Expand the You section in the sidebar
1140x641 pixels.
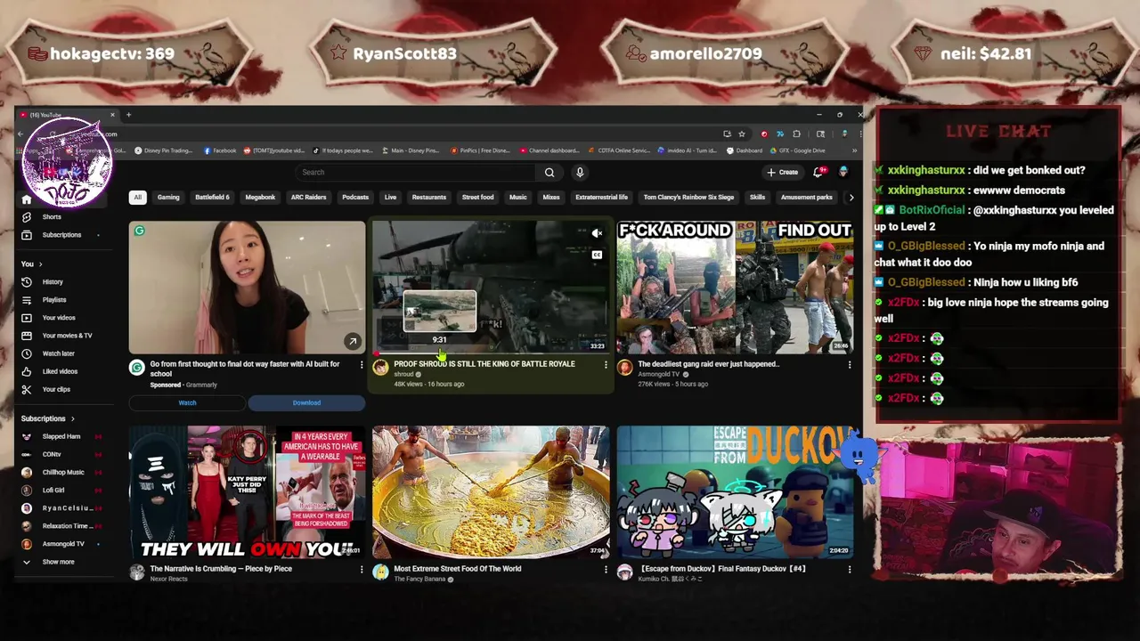click(x=32, y=264)
